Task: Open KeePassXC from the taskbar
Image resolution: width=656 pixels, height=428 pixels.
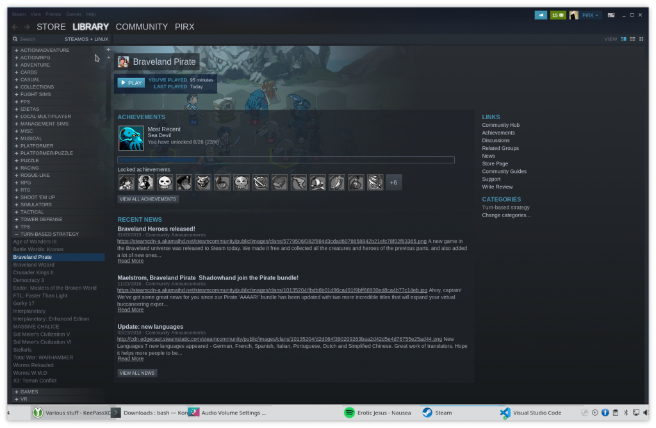Action: click(x=72, y=413)
